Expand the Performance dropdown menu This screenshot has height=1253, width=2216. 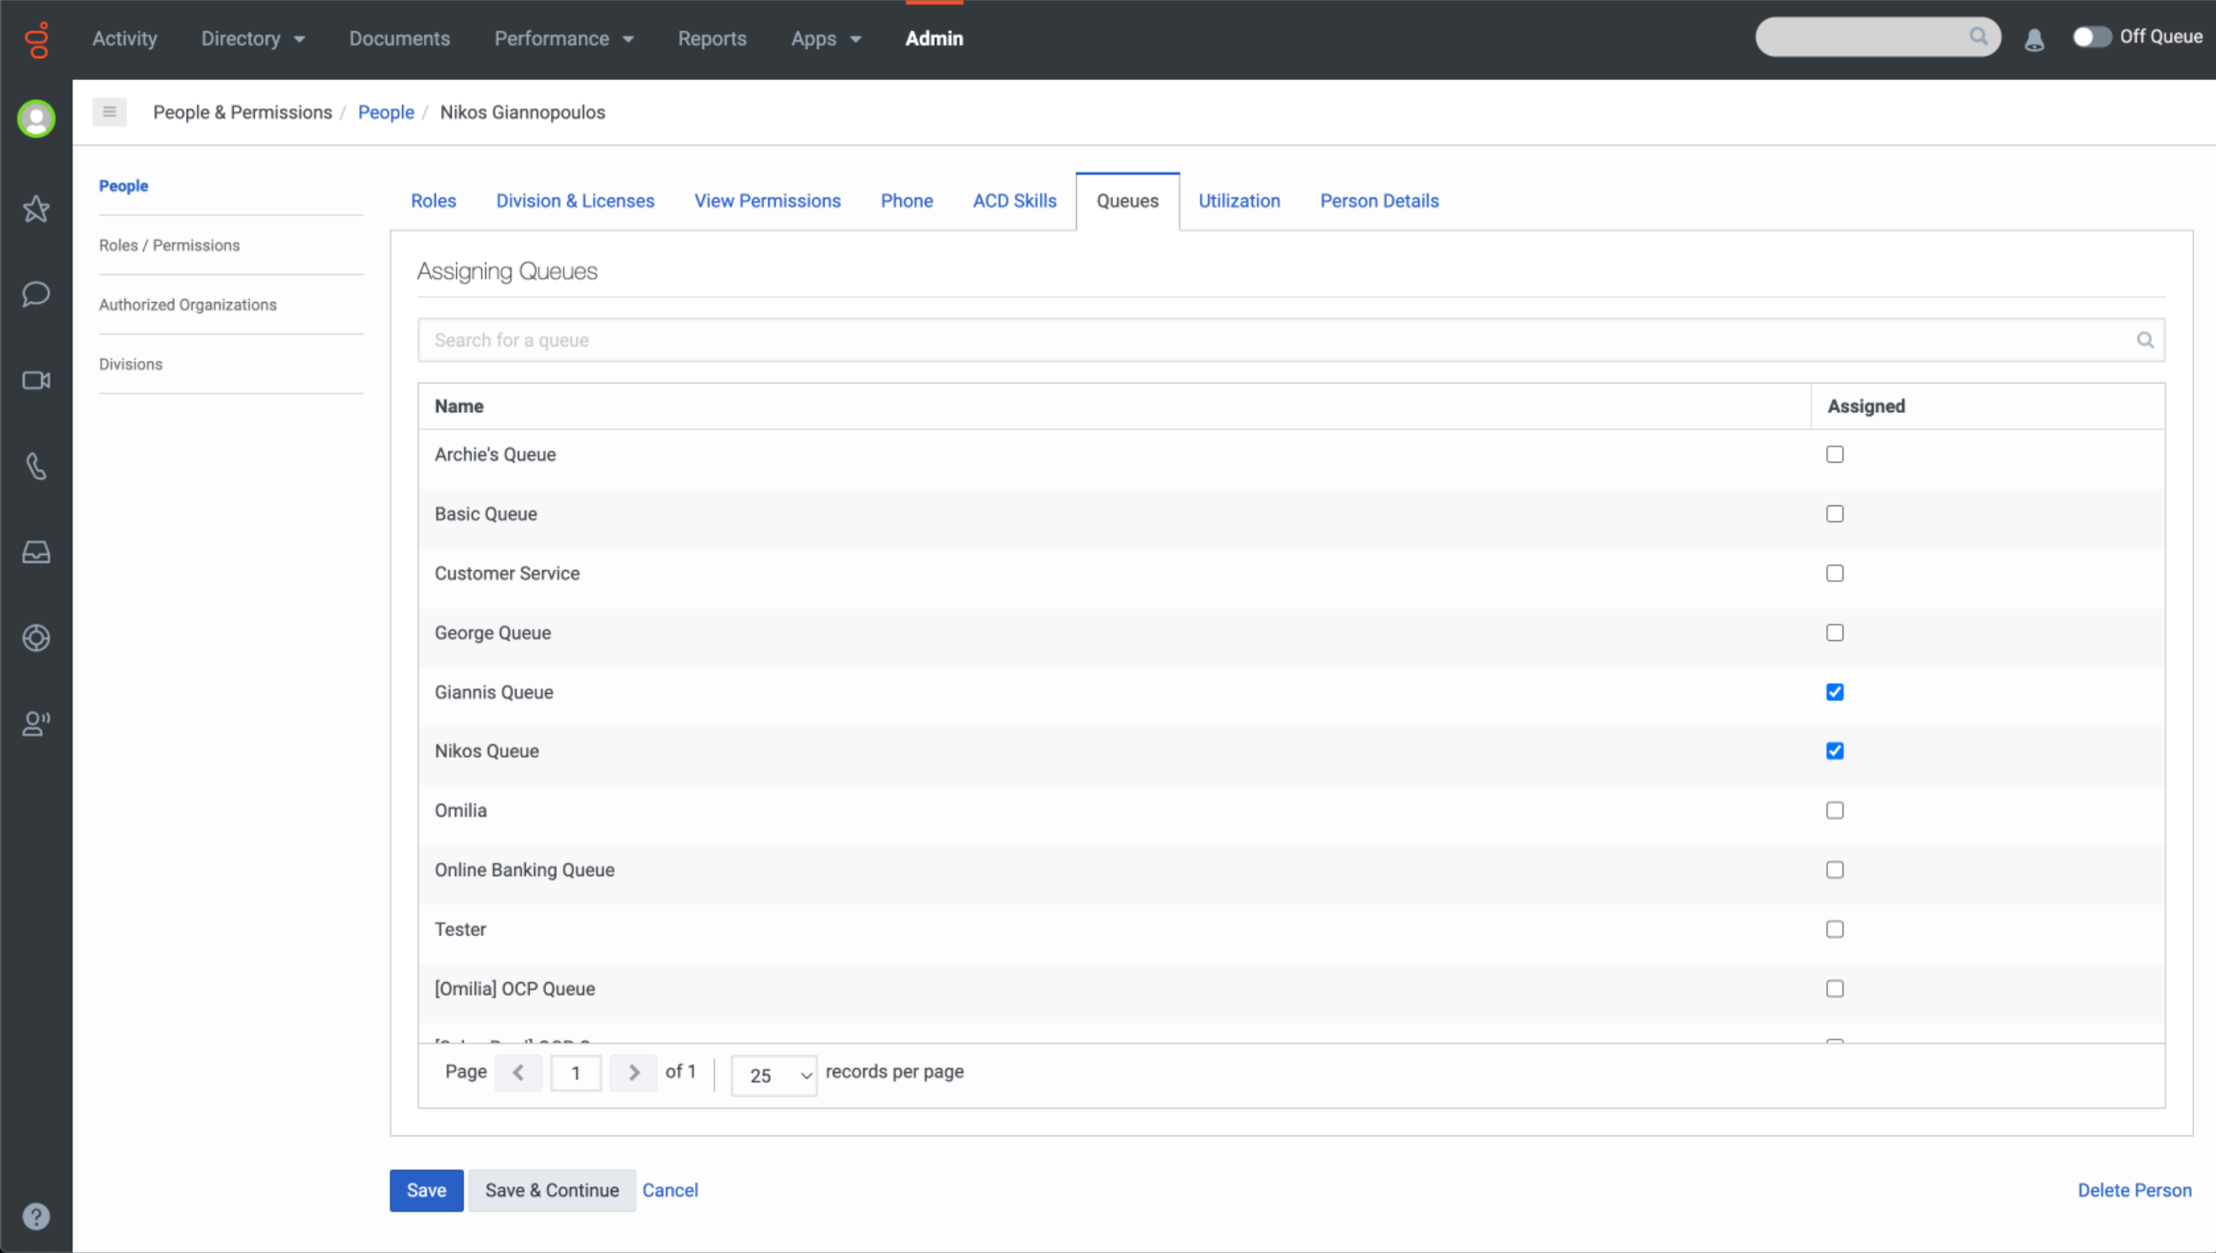pyautogui.click(x=564, y=39)
